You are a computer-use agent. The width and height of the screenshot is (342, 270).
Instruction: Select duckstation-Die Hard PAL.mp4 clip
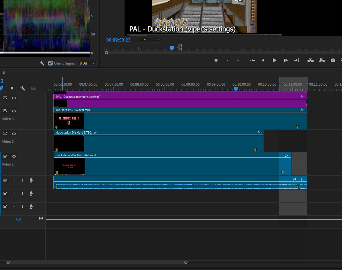[x=172, y=164]
